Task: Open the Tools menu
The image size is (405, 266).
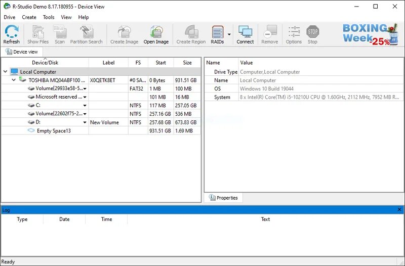Action: coord(49,17)
